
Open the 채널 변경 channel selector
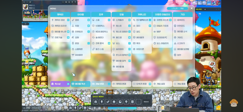pos(101,84)
